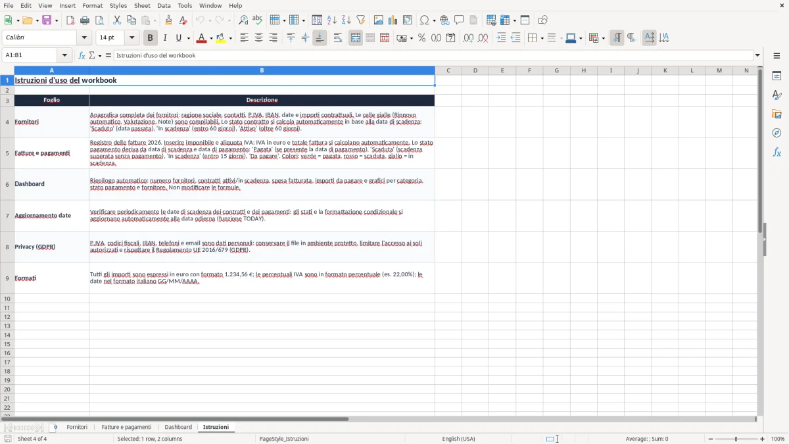Insert a chart
The width and height of the screenshot is (789, 444).
(x=393, y=20)
